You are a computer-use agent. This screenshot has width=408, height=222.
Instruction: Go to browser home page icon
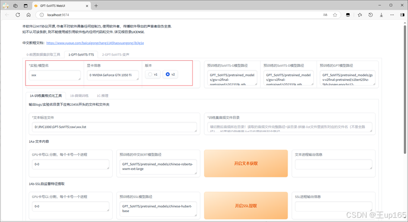[29, 15]
